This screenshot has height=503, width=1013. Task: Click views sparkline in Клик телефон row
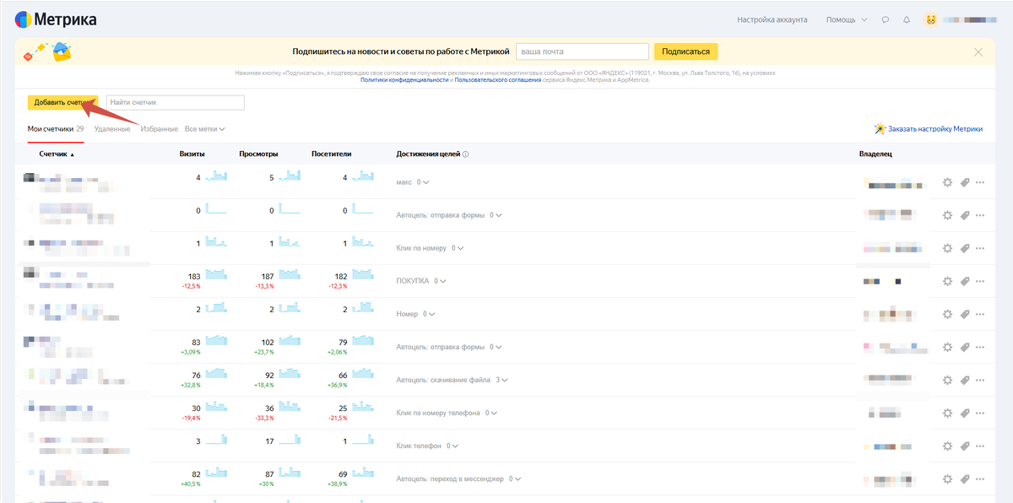pyautogui.click(x=290, y=440)
